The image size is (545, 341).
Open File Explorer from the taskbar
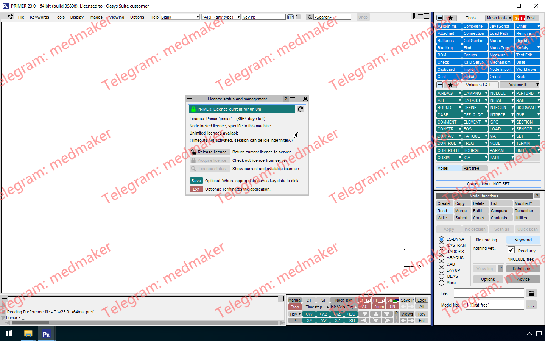[28, 334]
